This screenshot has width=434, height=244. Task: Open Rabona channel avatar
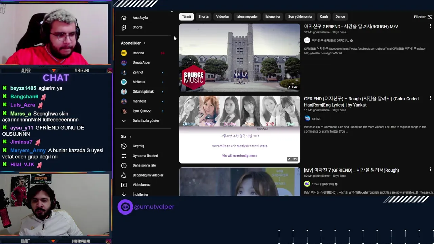(124, 53)
